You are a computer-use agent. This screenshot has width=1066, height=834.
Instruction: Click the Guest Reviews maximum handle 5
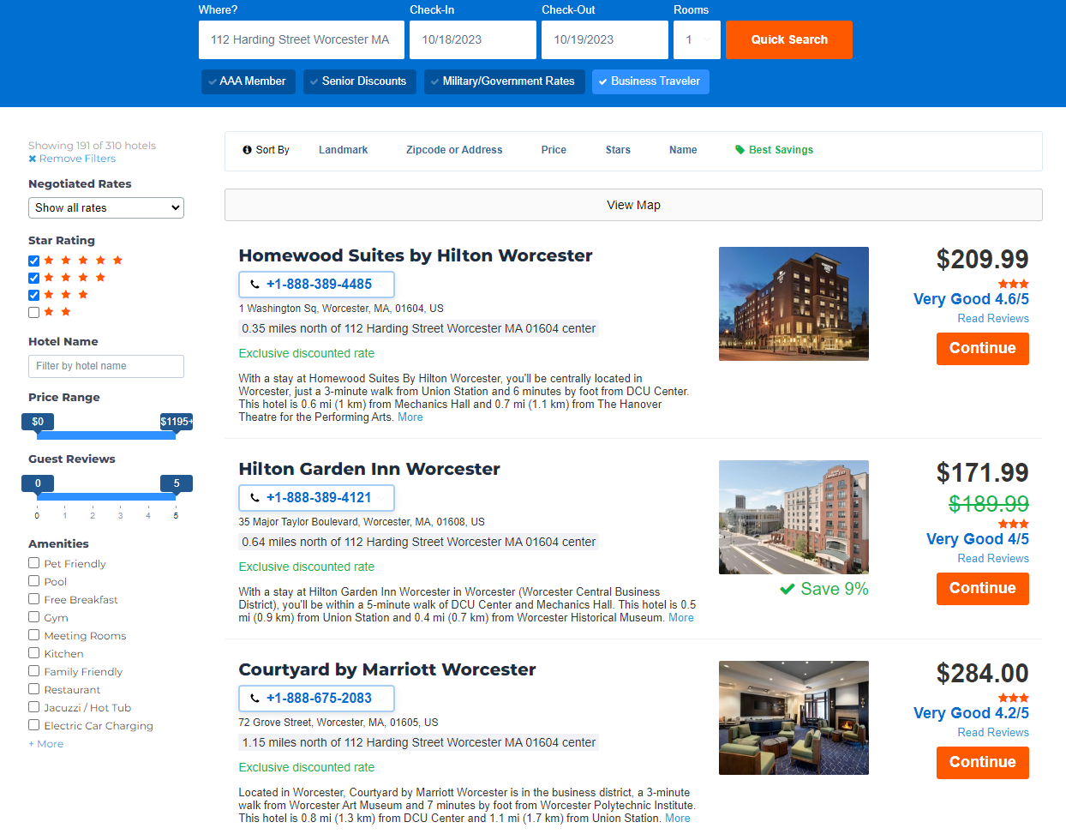click(x=177, y=483)
